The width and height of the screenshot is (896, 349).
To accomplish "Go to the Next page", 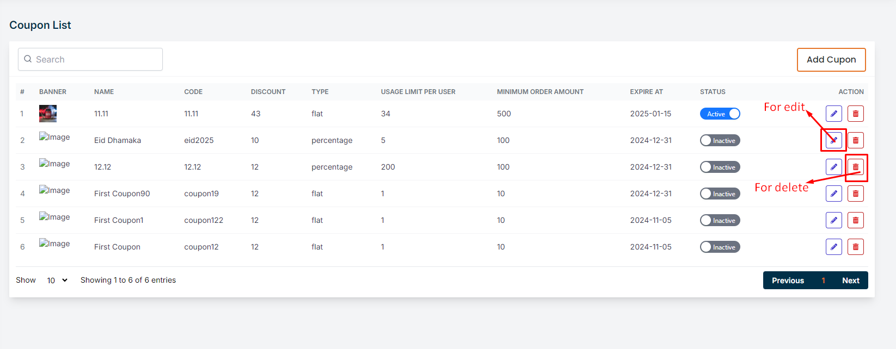I will pyautogui.click(x=850, y=281).
